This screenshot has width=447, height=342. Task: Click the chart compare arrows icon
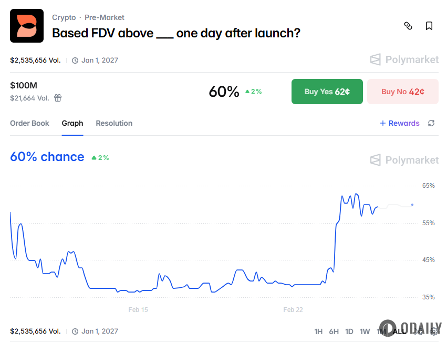point(418,331)
